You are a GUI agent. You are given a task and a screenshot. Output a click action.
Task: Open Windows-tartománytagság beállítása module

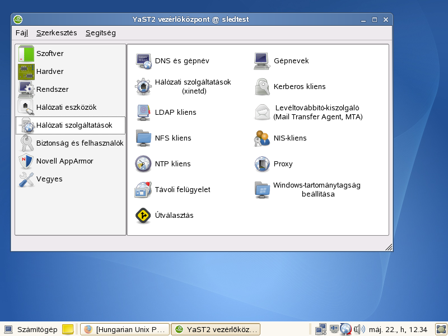(307, 189)
